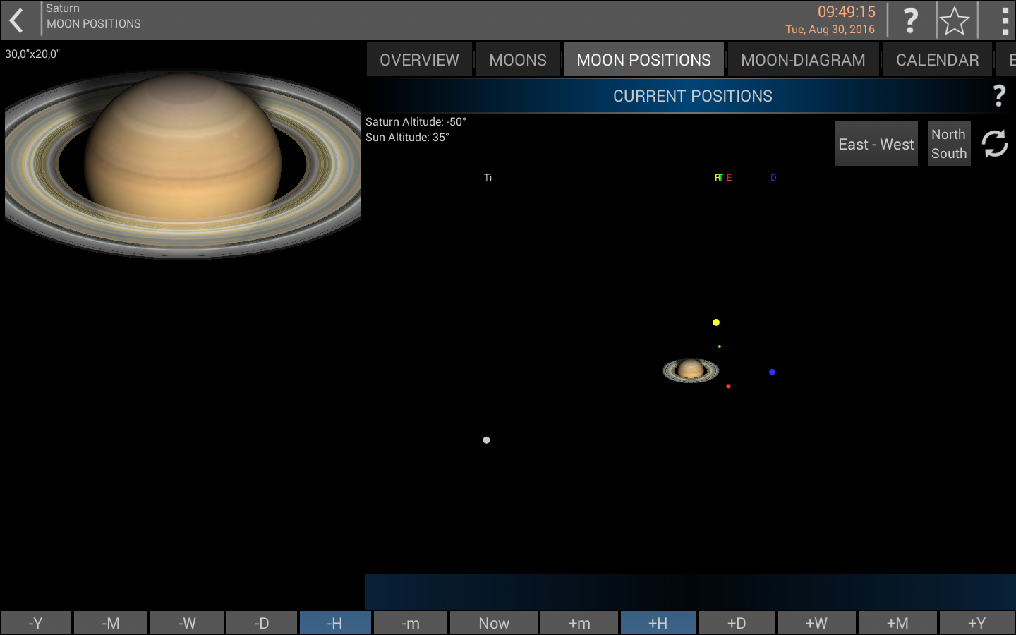Screen dimensions: 1016x635
Task: Open the Calendar tab
Action: pos(937,60)
